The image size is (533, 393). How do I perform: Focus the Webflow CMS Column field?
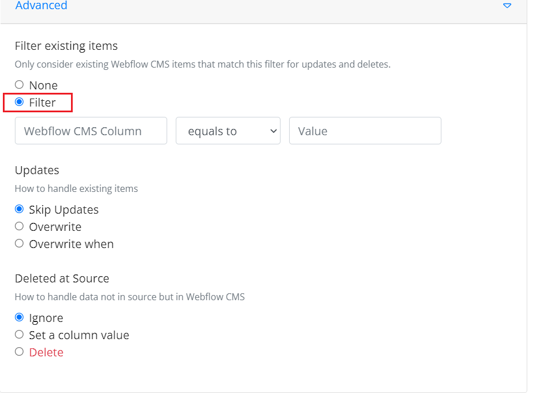pos(91,131)
